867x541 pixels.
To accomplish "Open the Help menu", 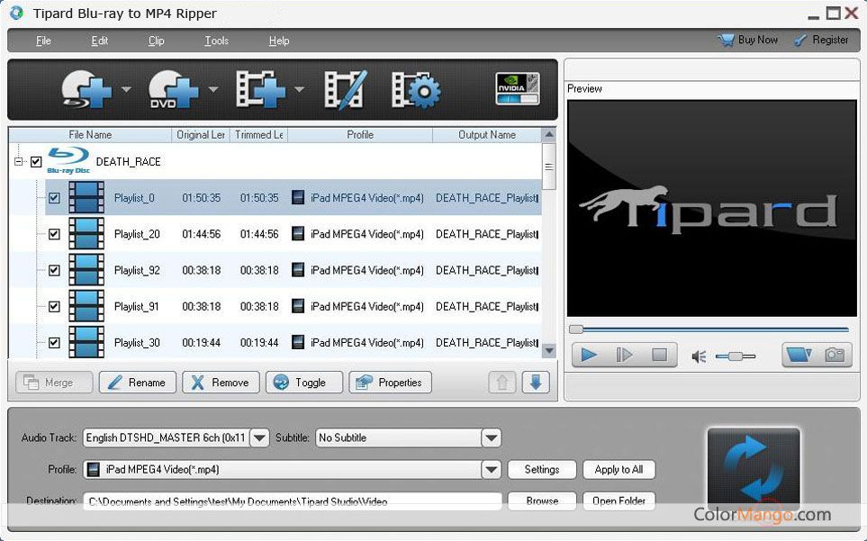I will tap(279, 41).
